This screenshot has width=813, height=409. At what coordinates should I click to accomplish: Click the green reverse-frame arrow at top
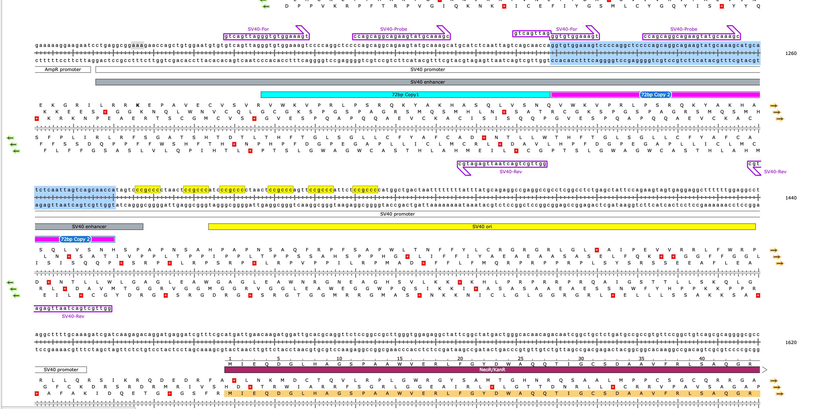266,6
